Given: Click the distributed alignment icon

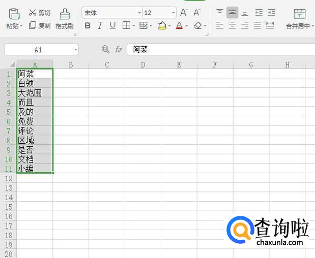Looking at the screenshot, I should [270, 25].
